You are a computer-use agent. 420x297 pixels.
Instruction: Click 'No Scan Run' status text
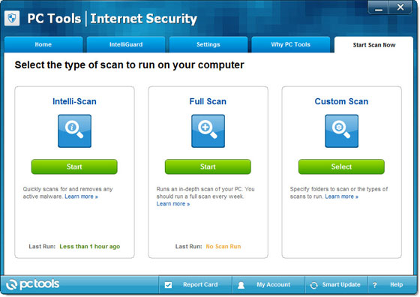[223, 247]
